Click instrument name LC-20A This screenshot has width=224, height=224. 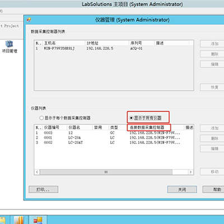click(74, 138)
